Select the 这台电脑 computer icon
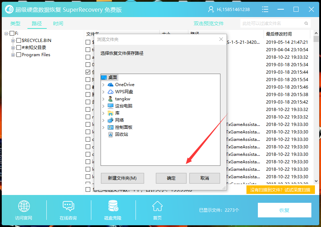This screenshot has height=227, width=321. [111, 106]
